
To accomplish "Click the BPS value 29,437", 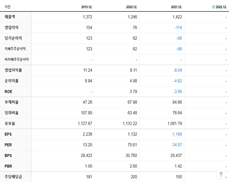I will click(x=176, y=156).
